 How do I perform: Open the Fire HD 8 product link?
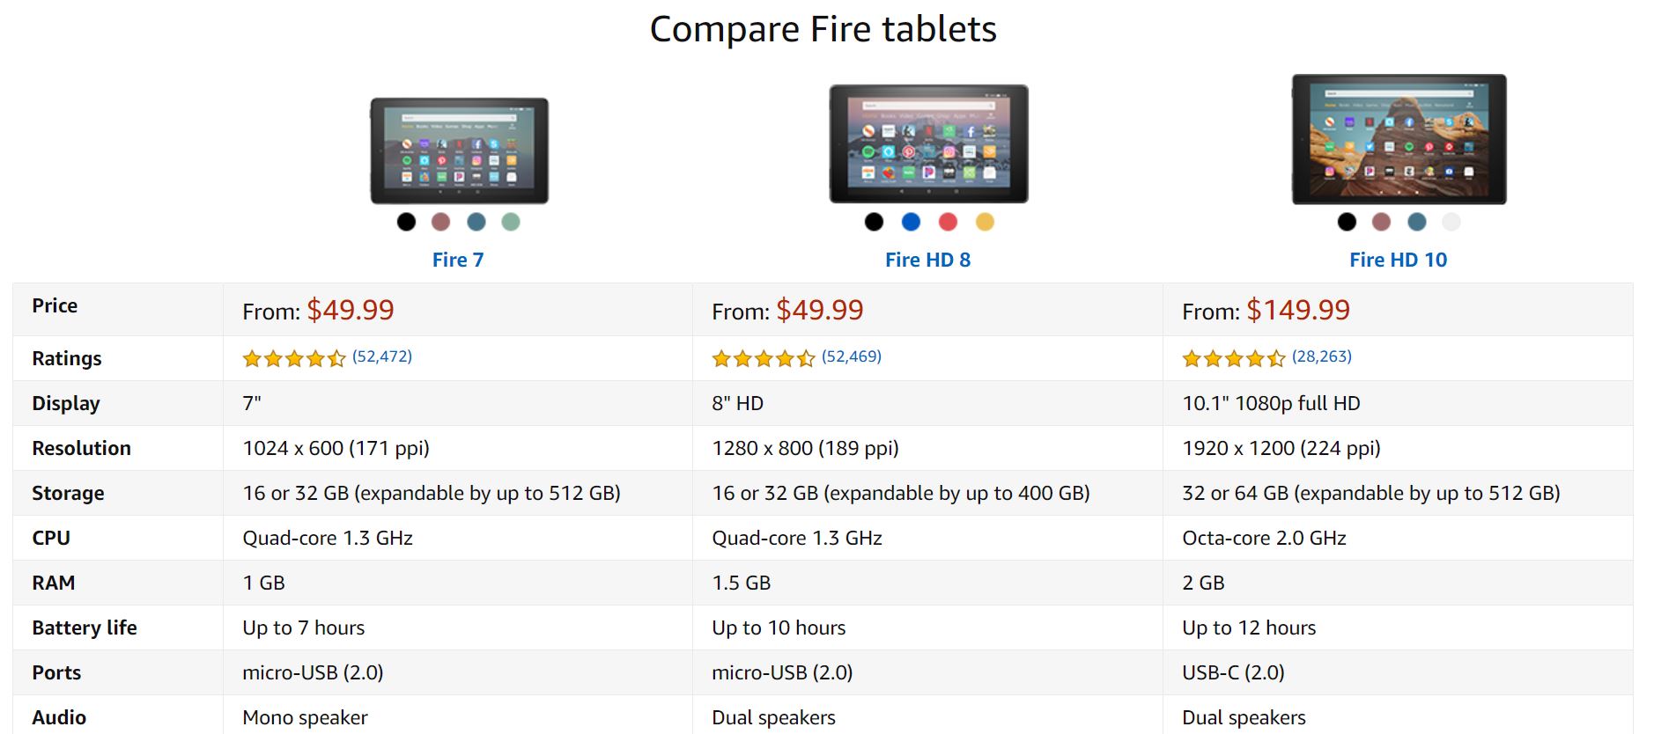928,260
